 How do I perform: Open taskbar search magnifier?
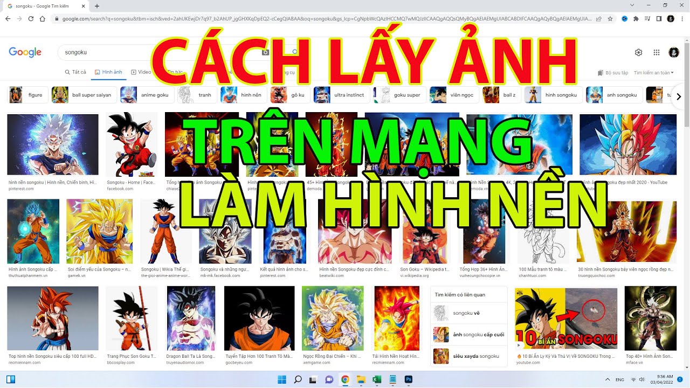(298, 379)
